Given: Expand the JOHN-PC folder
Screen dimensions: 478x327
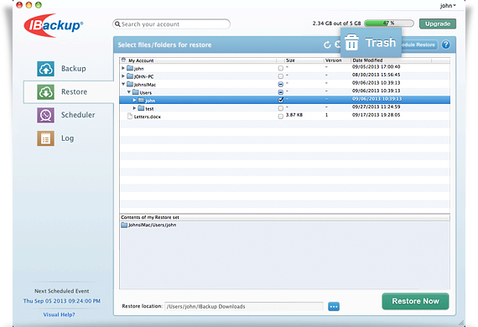Looking at the screenshot, I should tap(123, 76).
